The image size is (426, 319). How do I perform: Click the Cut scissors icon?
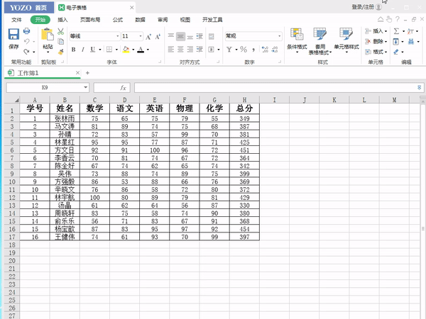pos(61,31)
